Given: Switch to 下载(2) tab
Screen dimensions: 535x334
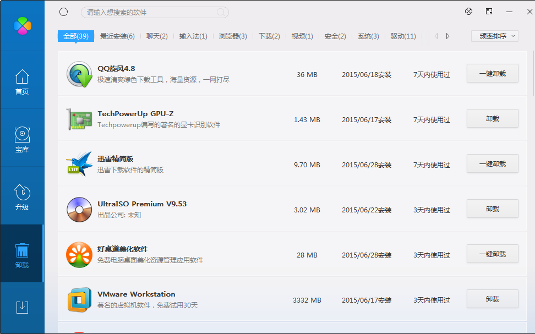Looking at the screenshot, I should click(x=269, y=36).
